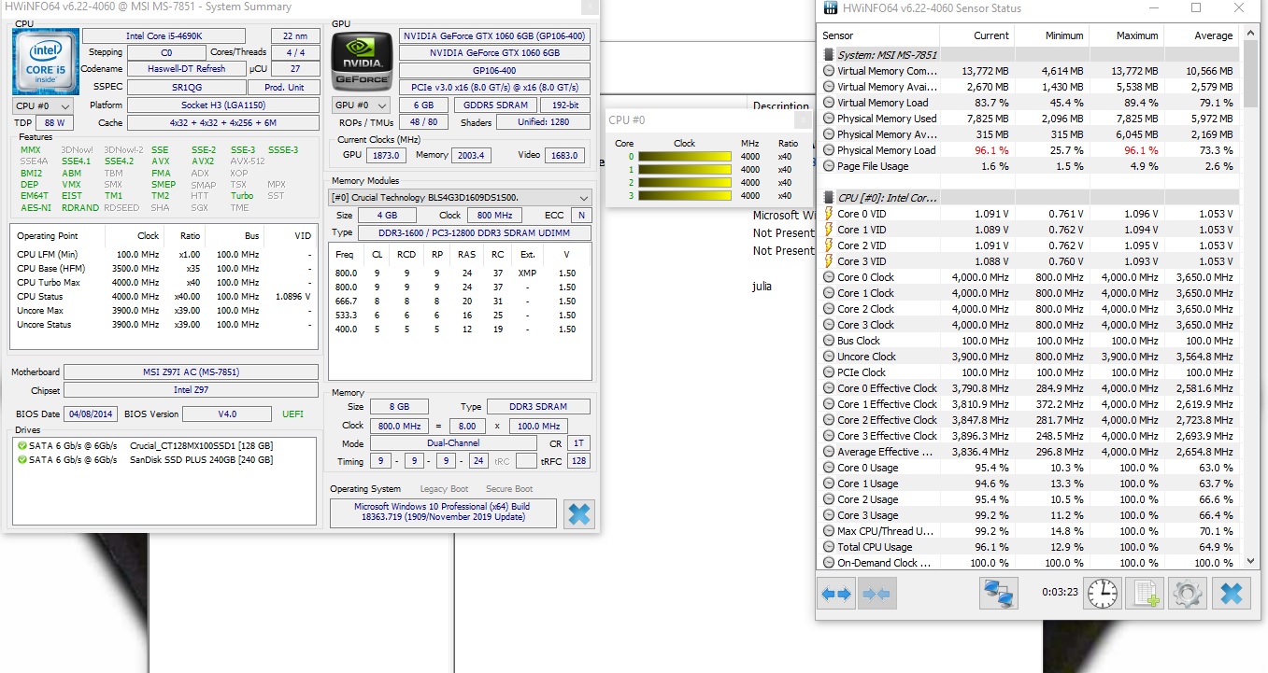Image resolution: width=1268 pixels, height=673 pixels.
Task: Click the NVIDIA GeForce GTX 1060 6GB (GP106-400) field
Action: click(494, 36)
